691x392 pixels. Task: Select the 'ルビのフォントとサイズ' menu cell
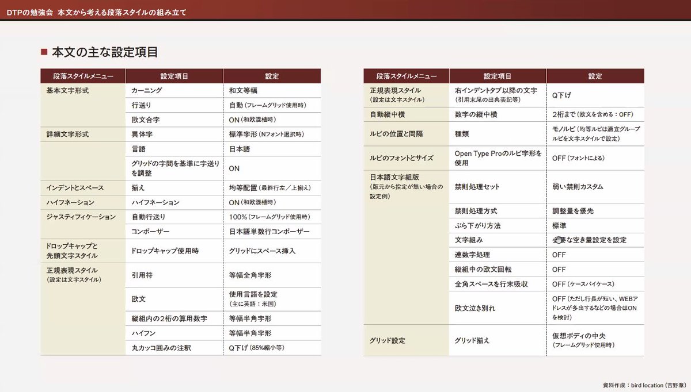401,158
